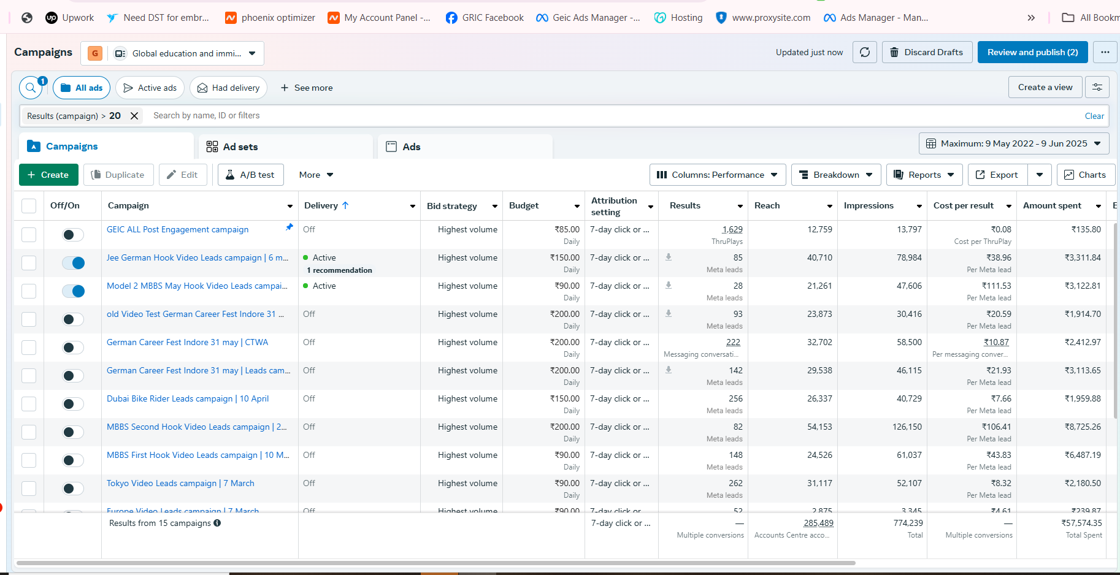The height and width of the screenshot is (575, 1120).
Task: Download leads icon for the Jee German Hook row
Action: point(669,257)
